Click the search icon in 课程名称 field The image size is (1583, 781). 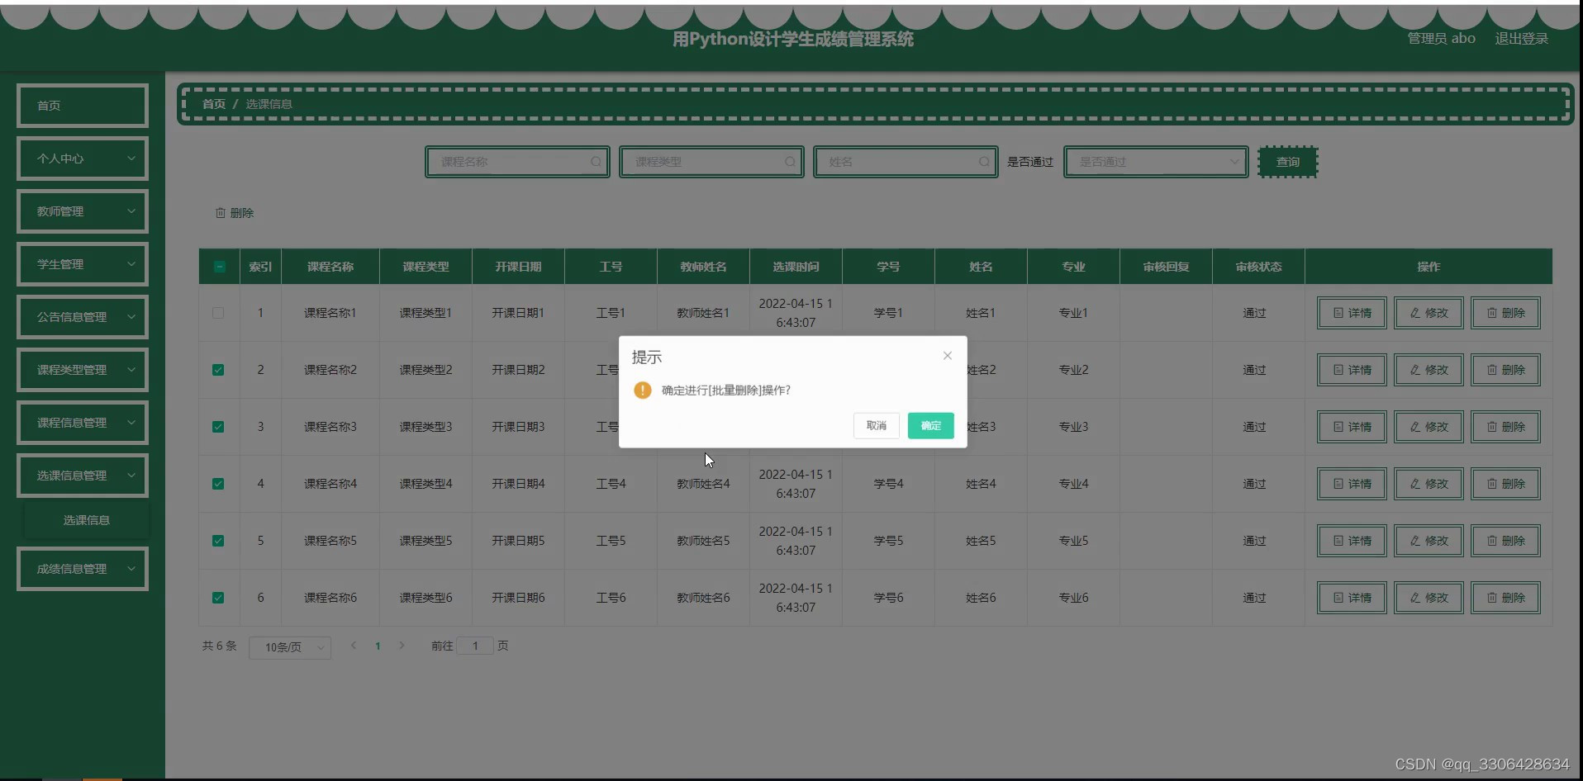[x=596, y=162]
